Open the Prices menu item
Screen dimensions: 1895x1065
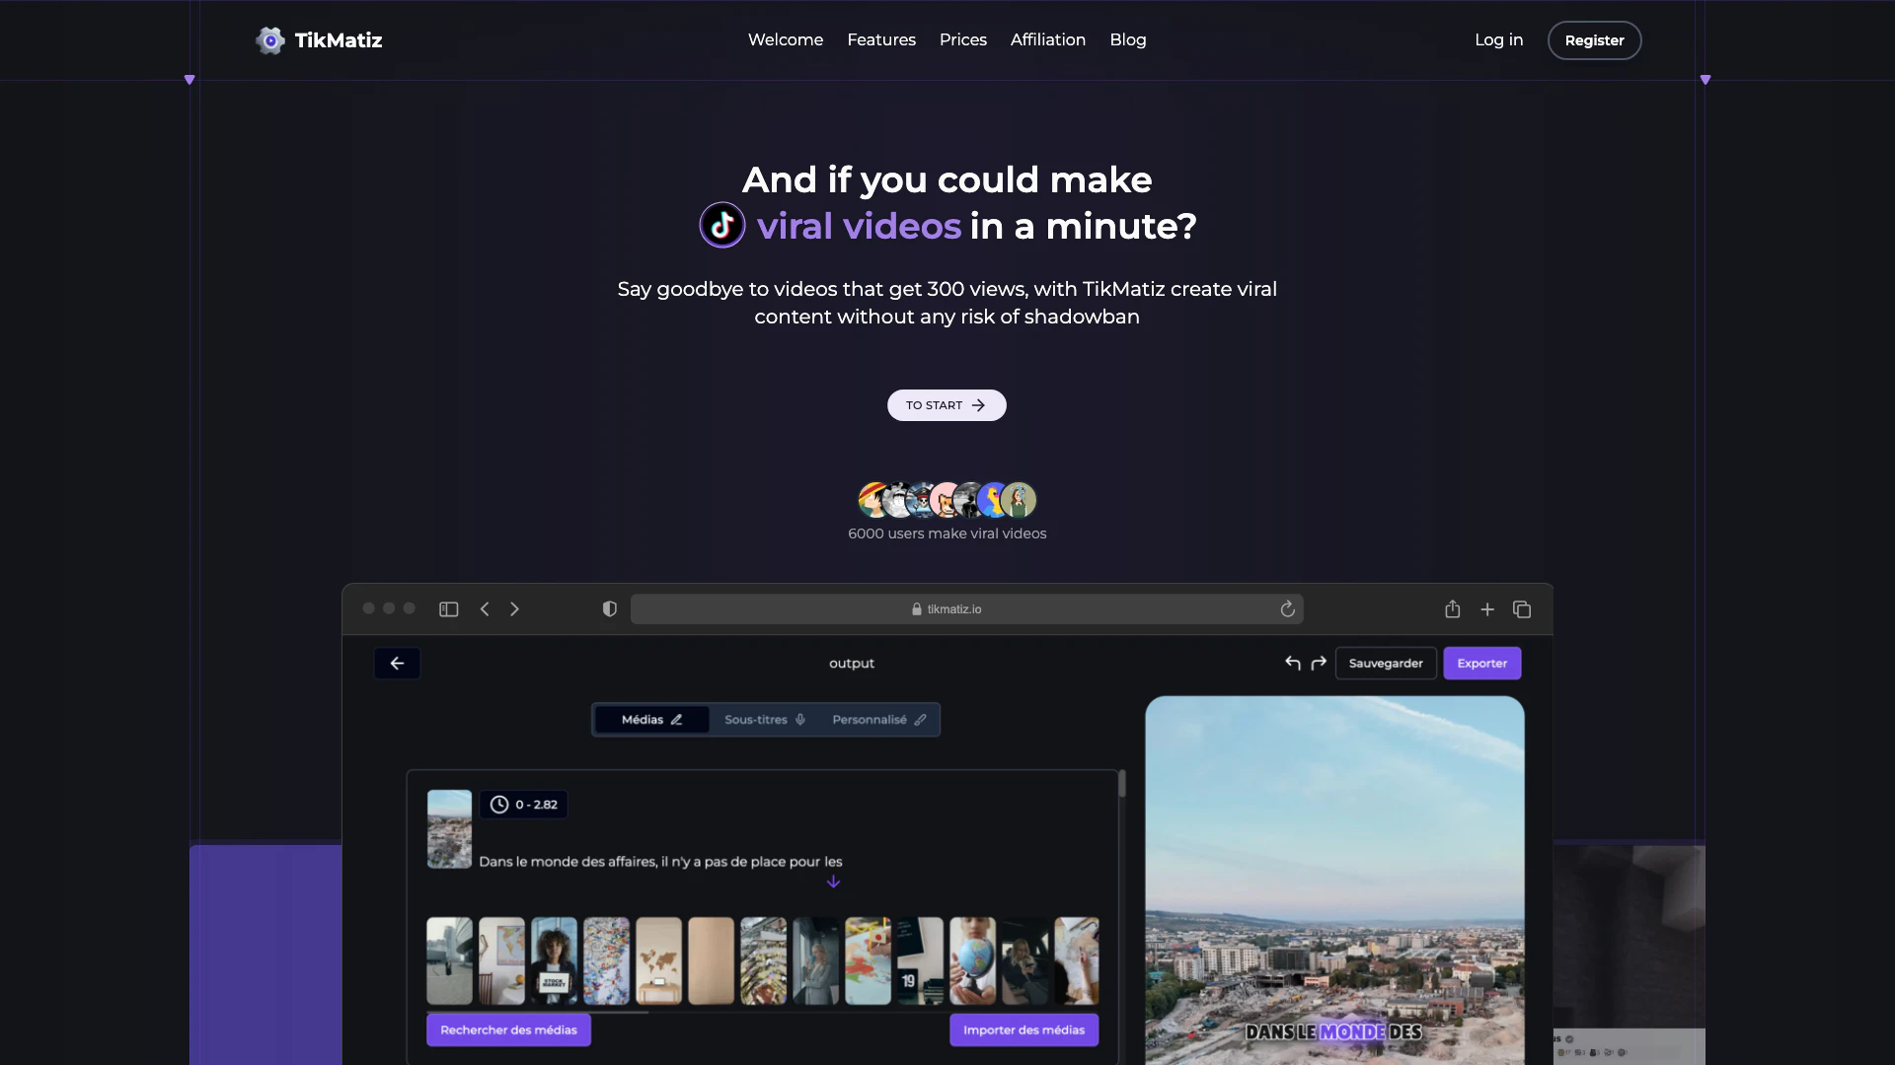963,40
